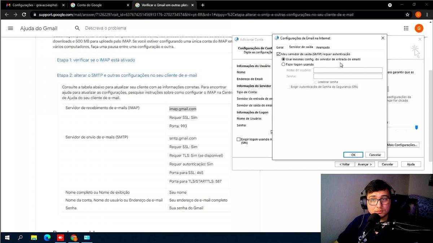This screenshot has width=433, height=243.
Task: Click the Ajuda button
Action: [411, 164]
